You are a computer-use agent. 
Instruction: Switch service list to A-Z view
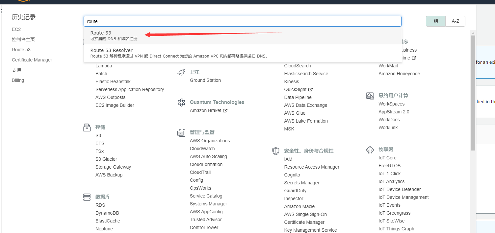coord(455,21)
